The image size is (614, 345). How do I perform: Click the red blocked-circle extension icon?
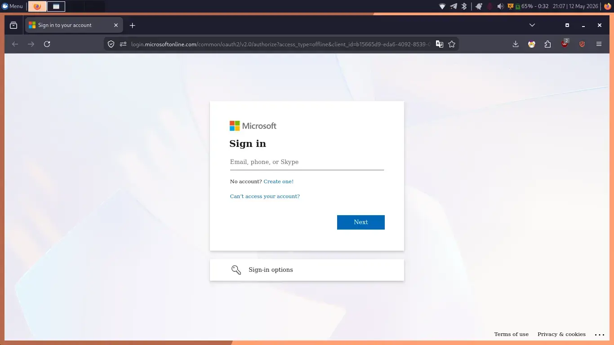(582, 44)
